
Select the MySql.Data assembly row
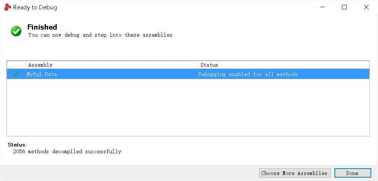click(x=188, y=74)
